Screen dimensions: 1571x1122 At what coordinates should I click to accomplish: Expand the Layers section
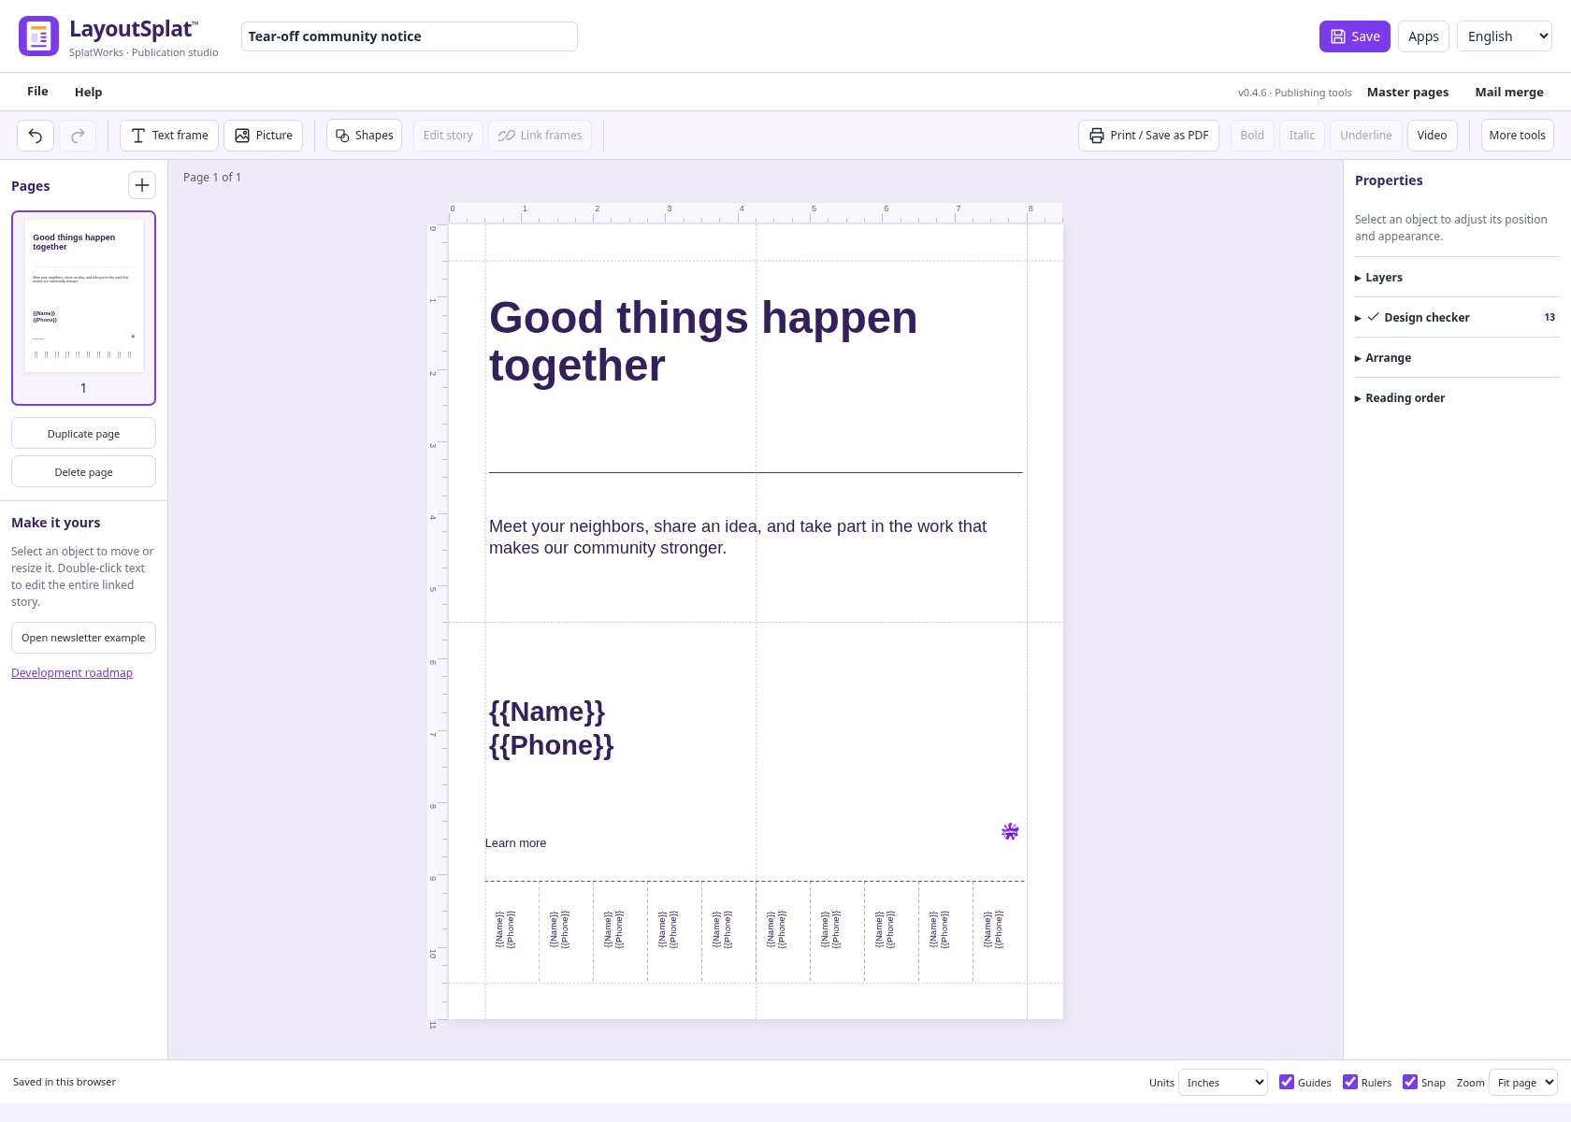pyautogui.click(x=1457, y=278)
